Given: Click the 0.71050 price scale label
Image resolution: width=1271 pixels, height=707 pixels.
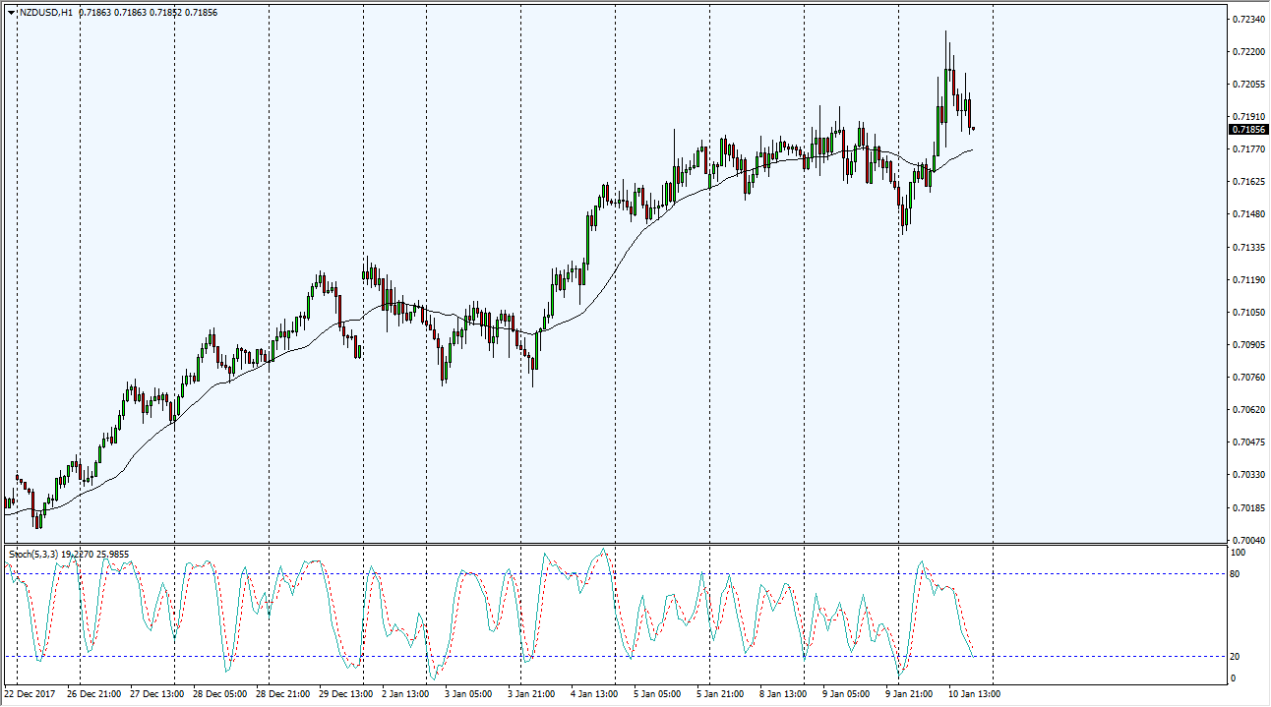Looking at the screenshot, I should point(1248,312).
